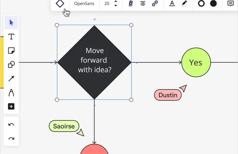The height and width of the screenshot is (154, 238).
Task: Open the highlighter color option
Action: (x=184, y=4)
